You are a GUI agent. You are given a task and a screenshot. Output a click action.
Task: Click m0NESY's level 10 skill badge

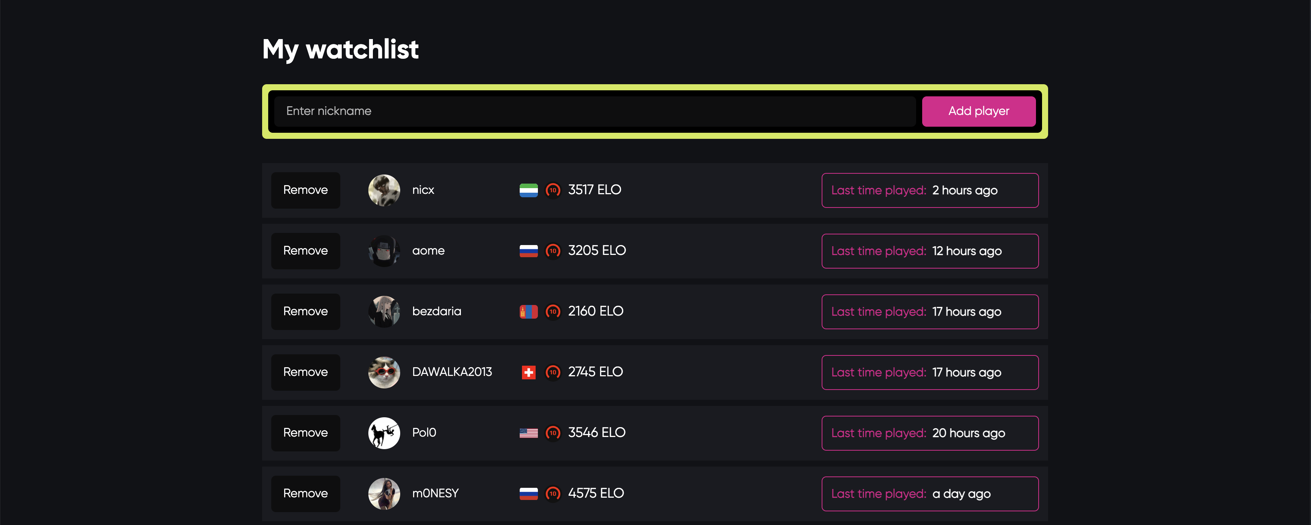553,494
